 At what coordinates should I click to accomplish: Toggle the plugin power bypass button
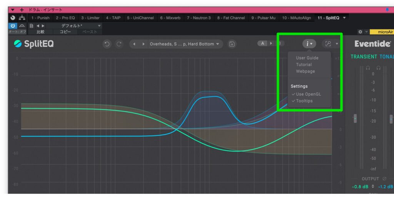pyautogui.click(x=12, y=26)
